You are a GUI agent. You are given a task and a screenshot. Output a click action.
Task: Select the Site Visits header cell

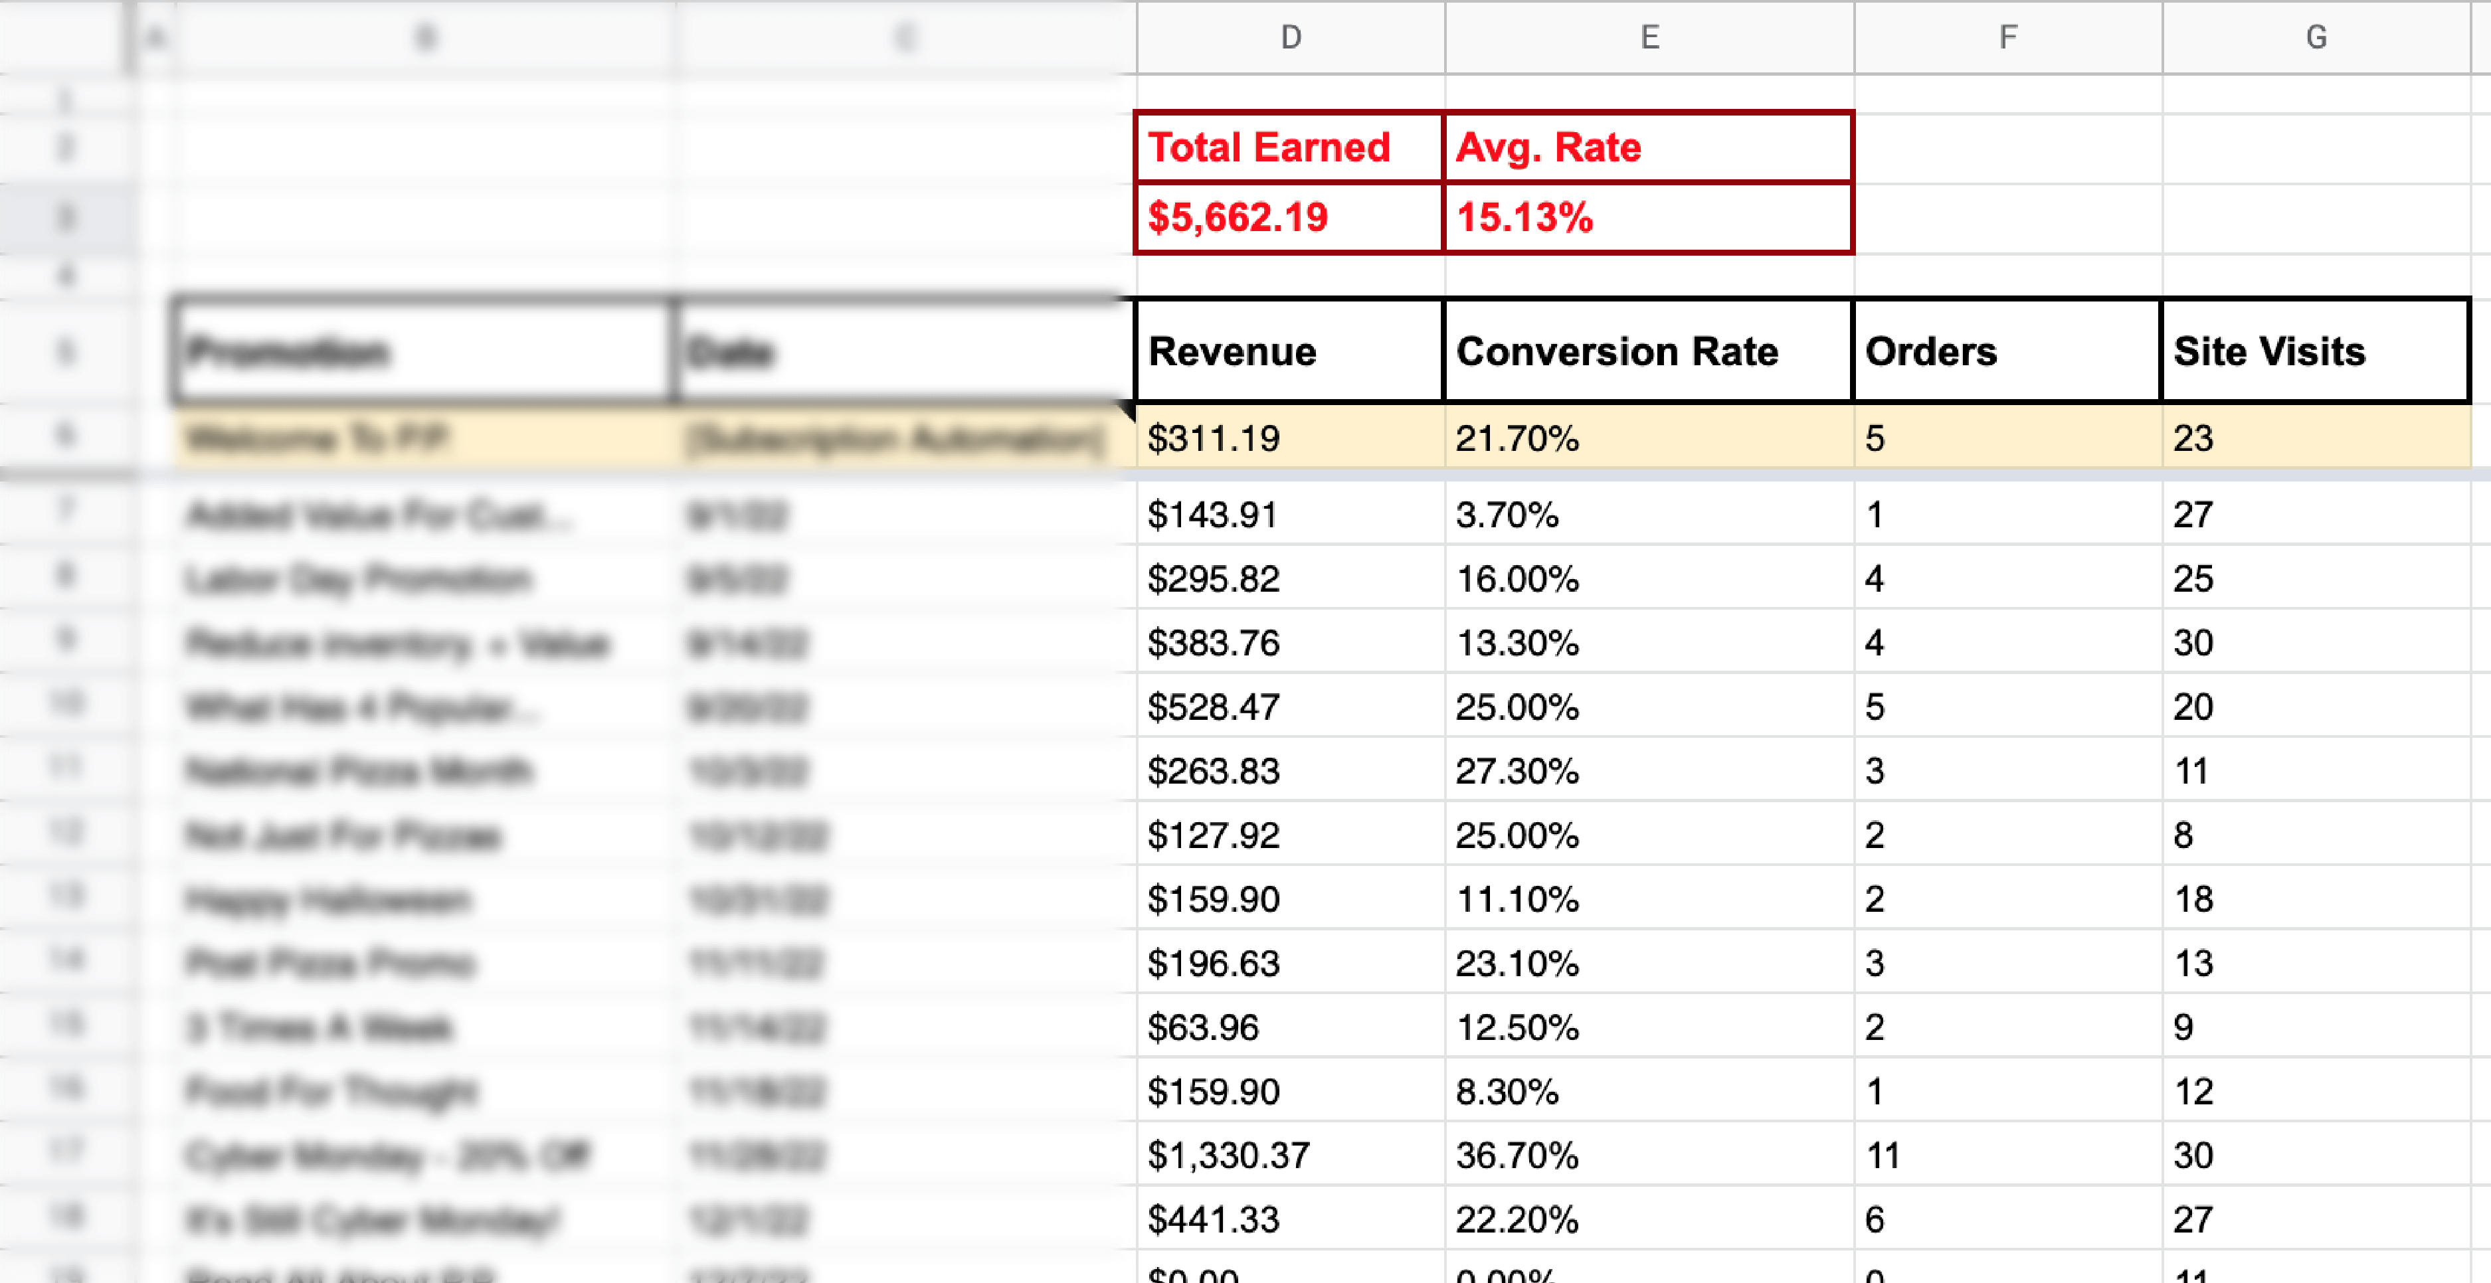click(2315, 351)
